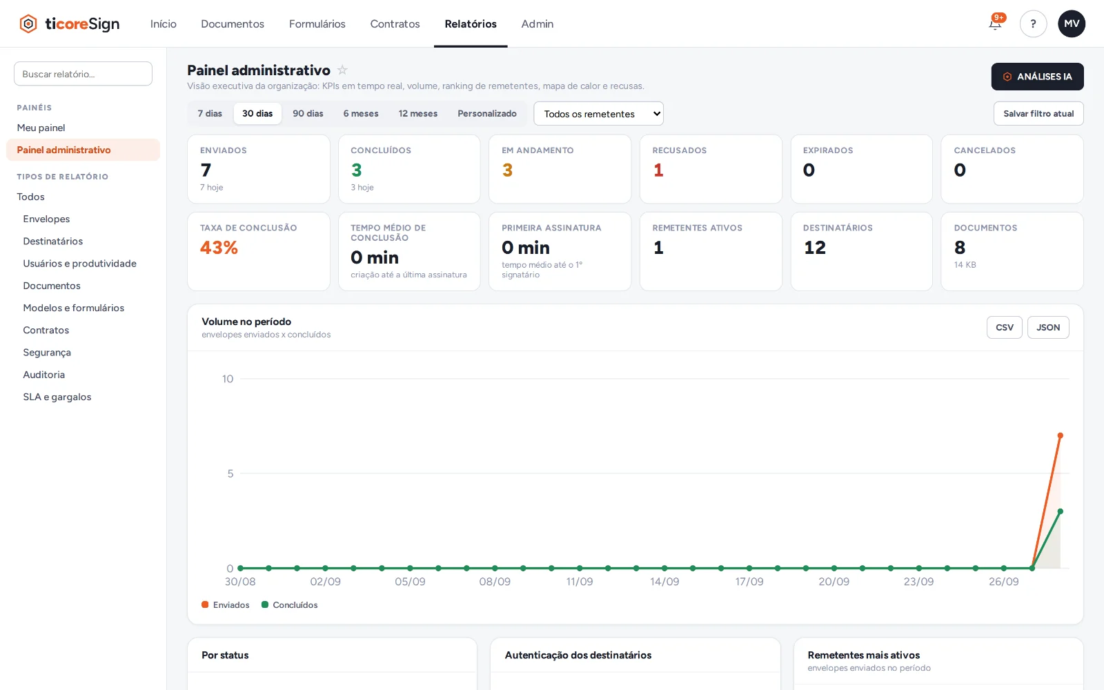
Task: Export volume chart as CSV
Action: 1005,328
